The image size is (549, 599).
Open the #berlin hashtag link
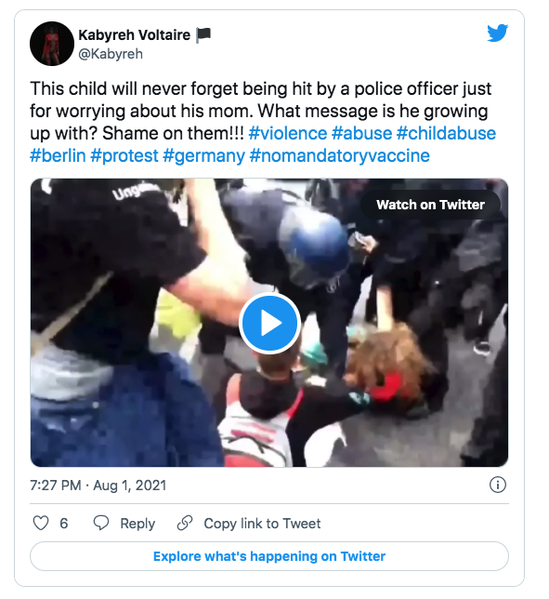point(58,156)
